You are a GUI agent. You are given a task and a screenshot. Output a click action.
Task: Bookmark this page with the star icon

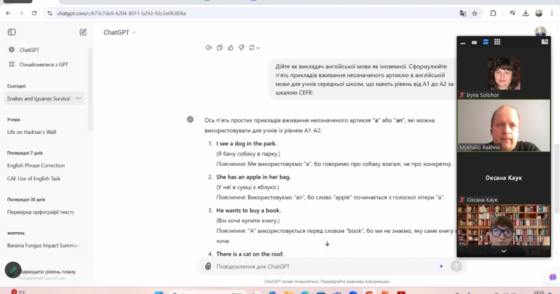click(x=475, y=14)
